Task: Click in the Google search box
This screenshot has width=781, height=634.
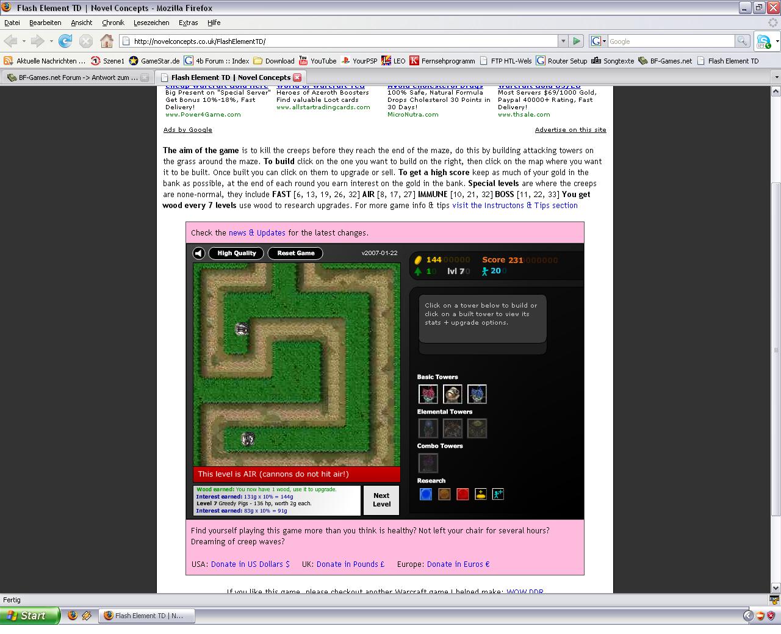Action: [x=671, y=41]
